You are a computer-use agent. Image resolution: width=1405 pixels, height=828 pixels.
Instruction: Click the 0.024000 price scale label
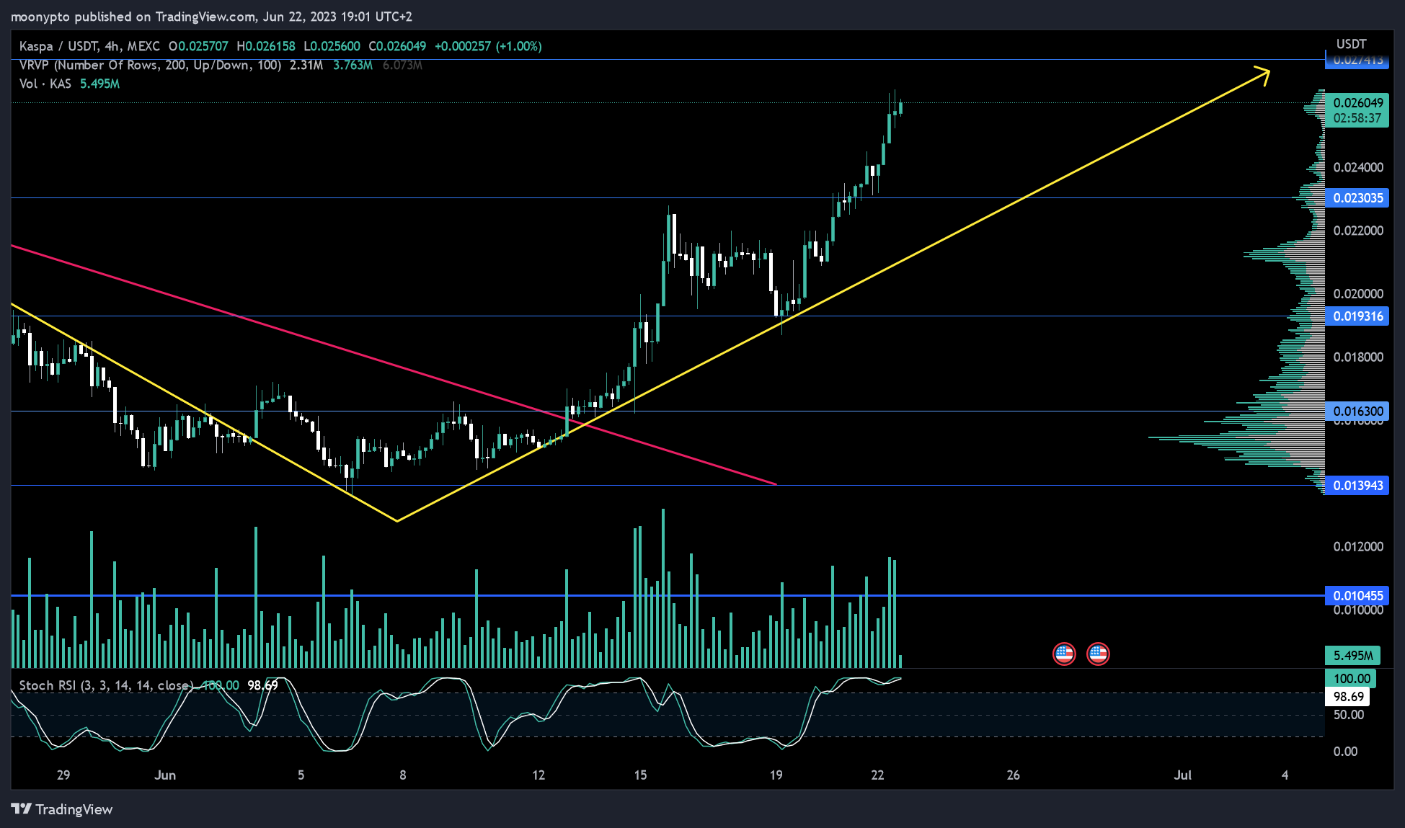pos(1358,167)
